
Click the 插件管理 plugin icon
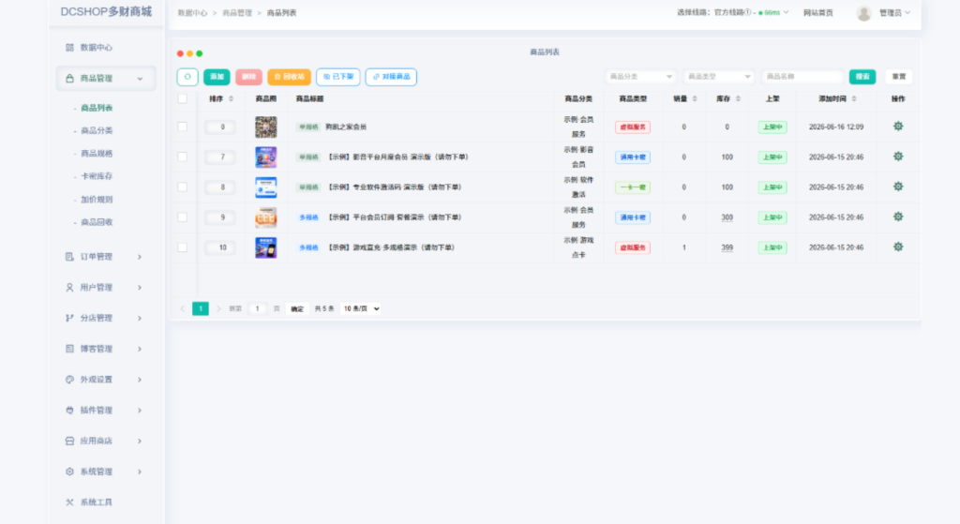click(x=69, y=411)
